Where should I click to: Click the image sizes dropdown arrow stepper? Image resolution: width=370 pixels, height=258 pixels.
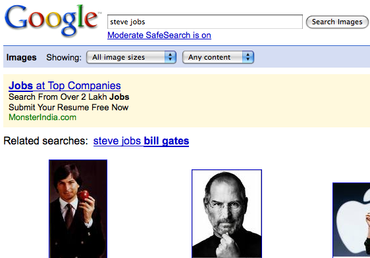171,57
